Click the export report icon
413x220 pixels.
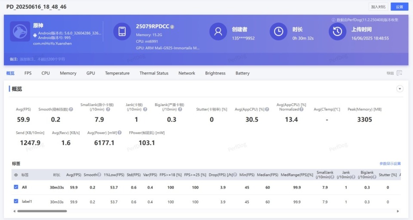pos(399,73)
